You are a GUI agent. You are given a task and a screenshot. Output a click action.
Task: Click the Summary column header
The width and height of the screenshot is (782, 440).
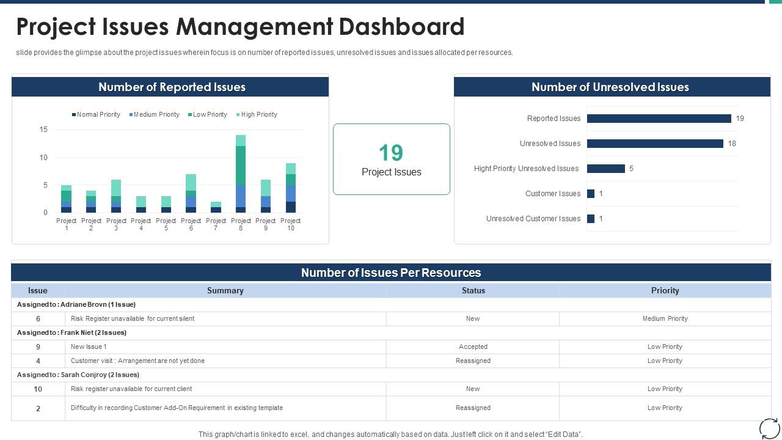(x=225, y=290)
